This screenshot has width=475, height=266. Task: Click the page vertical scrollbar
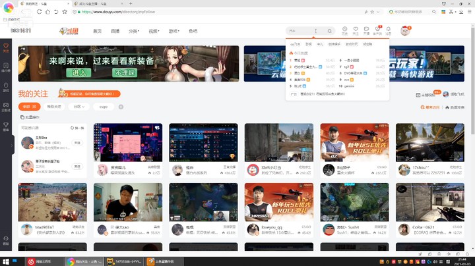pyautogui.click(x=472, y=82)
